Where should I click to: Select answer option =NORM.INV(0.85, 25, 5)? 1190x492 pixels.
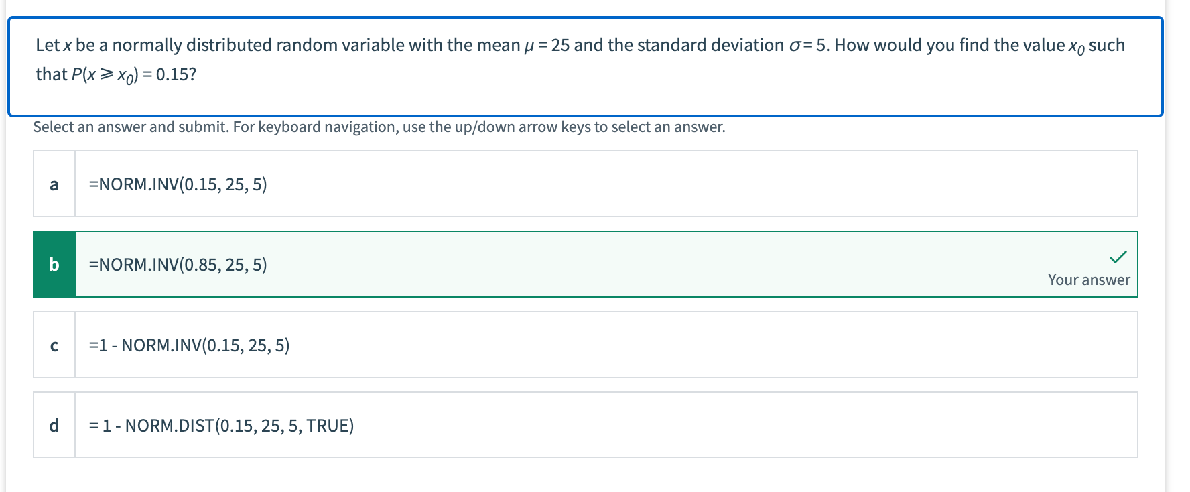[177, 263]
